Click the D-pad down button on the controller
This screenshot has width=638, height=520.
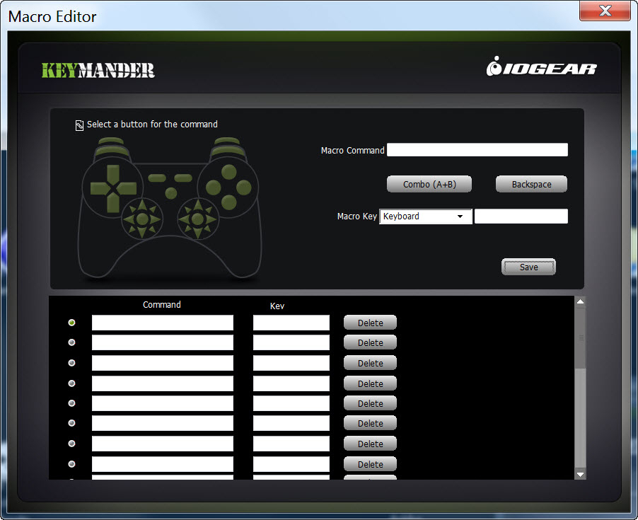coord(113,202)
